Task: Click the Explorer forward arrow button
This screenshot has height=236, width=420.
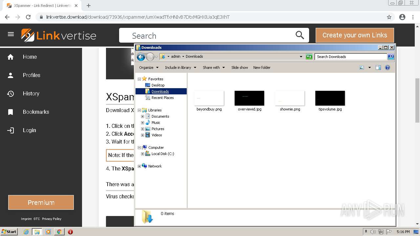Action: tap(150, 57)
